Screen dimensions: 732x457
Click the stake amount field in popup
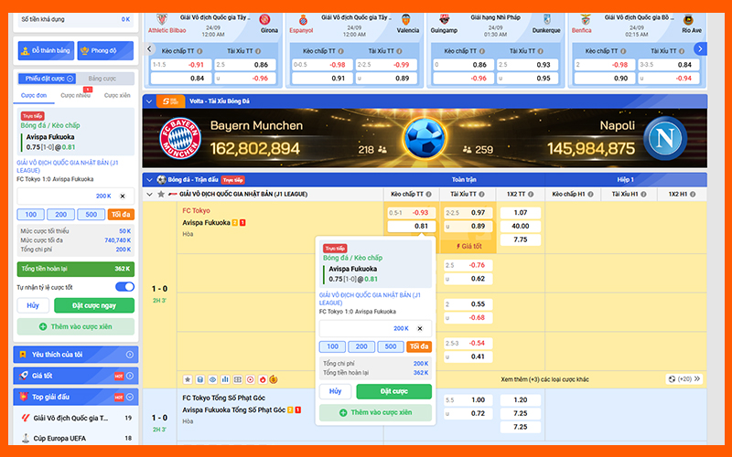coord(366,328)
